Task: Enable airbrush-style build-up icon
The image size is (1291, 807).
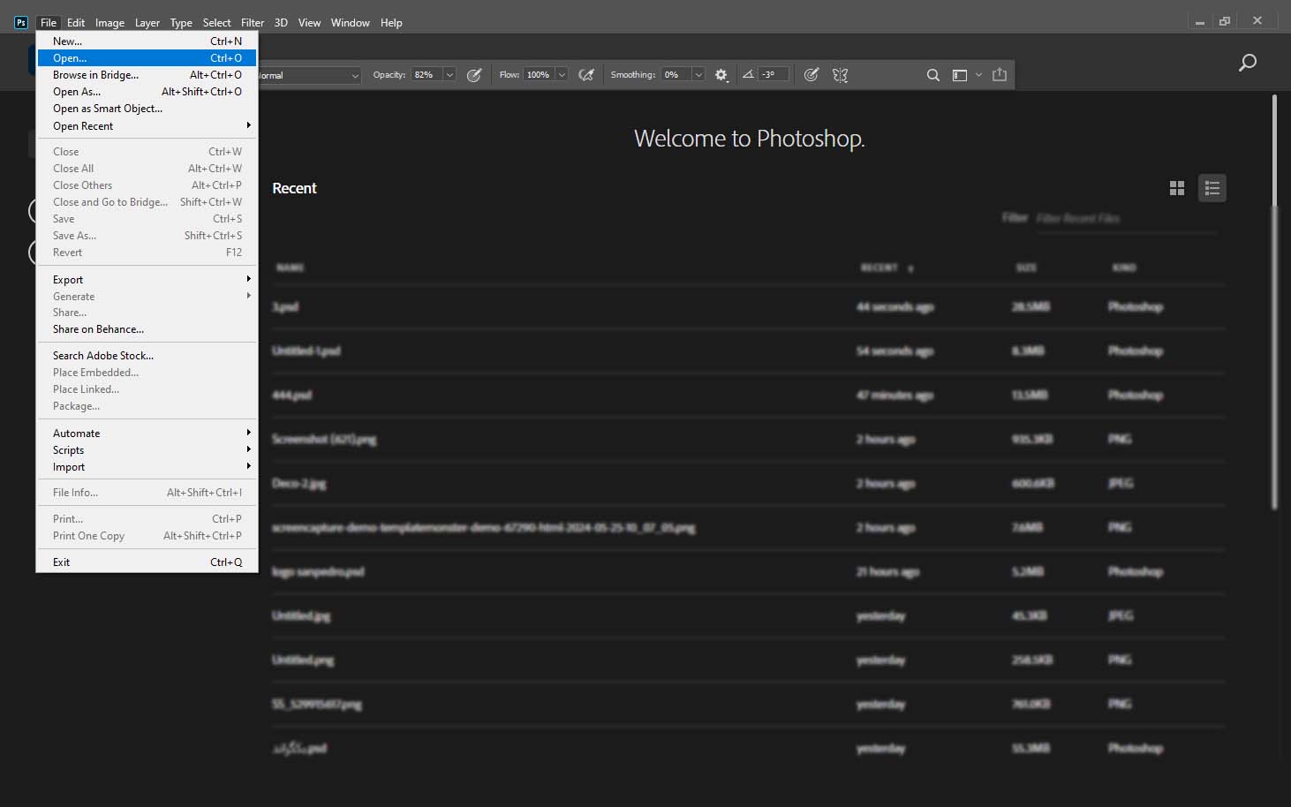Action: point(586,75)
